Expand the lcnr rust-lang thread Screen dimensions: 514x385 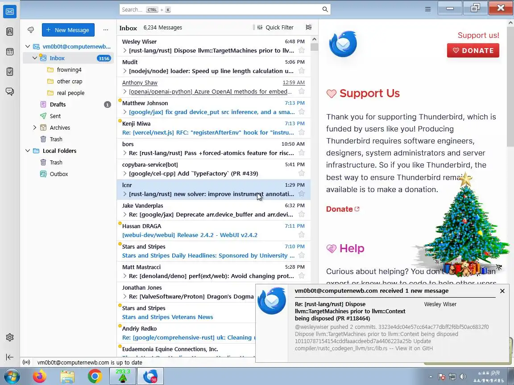click(124, 194)
